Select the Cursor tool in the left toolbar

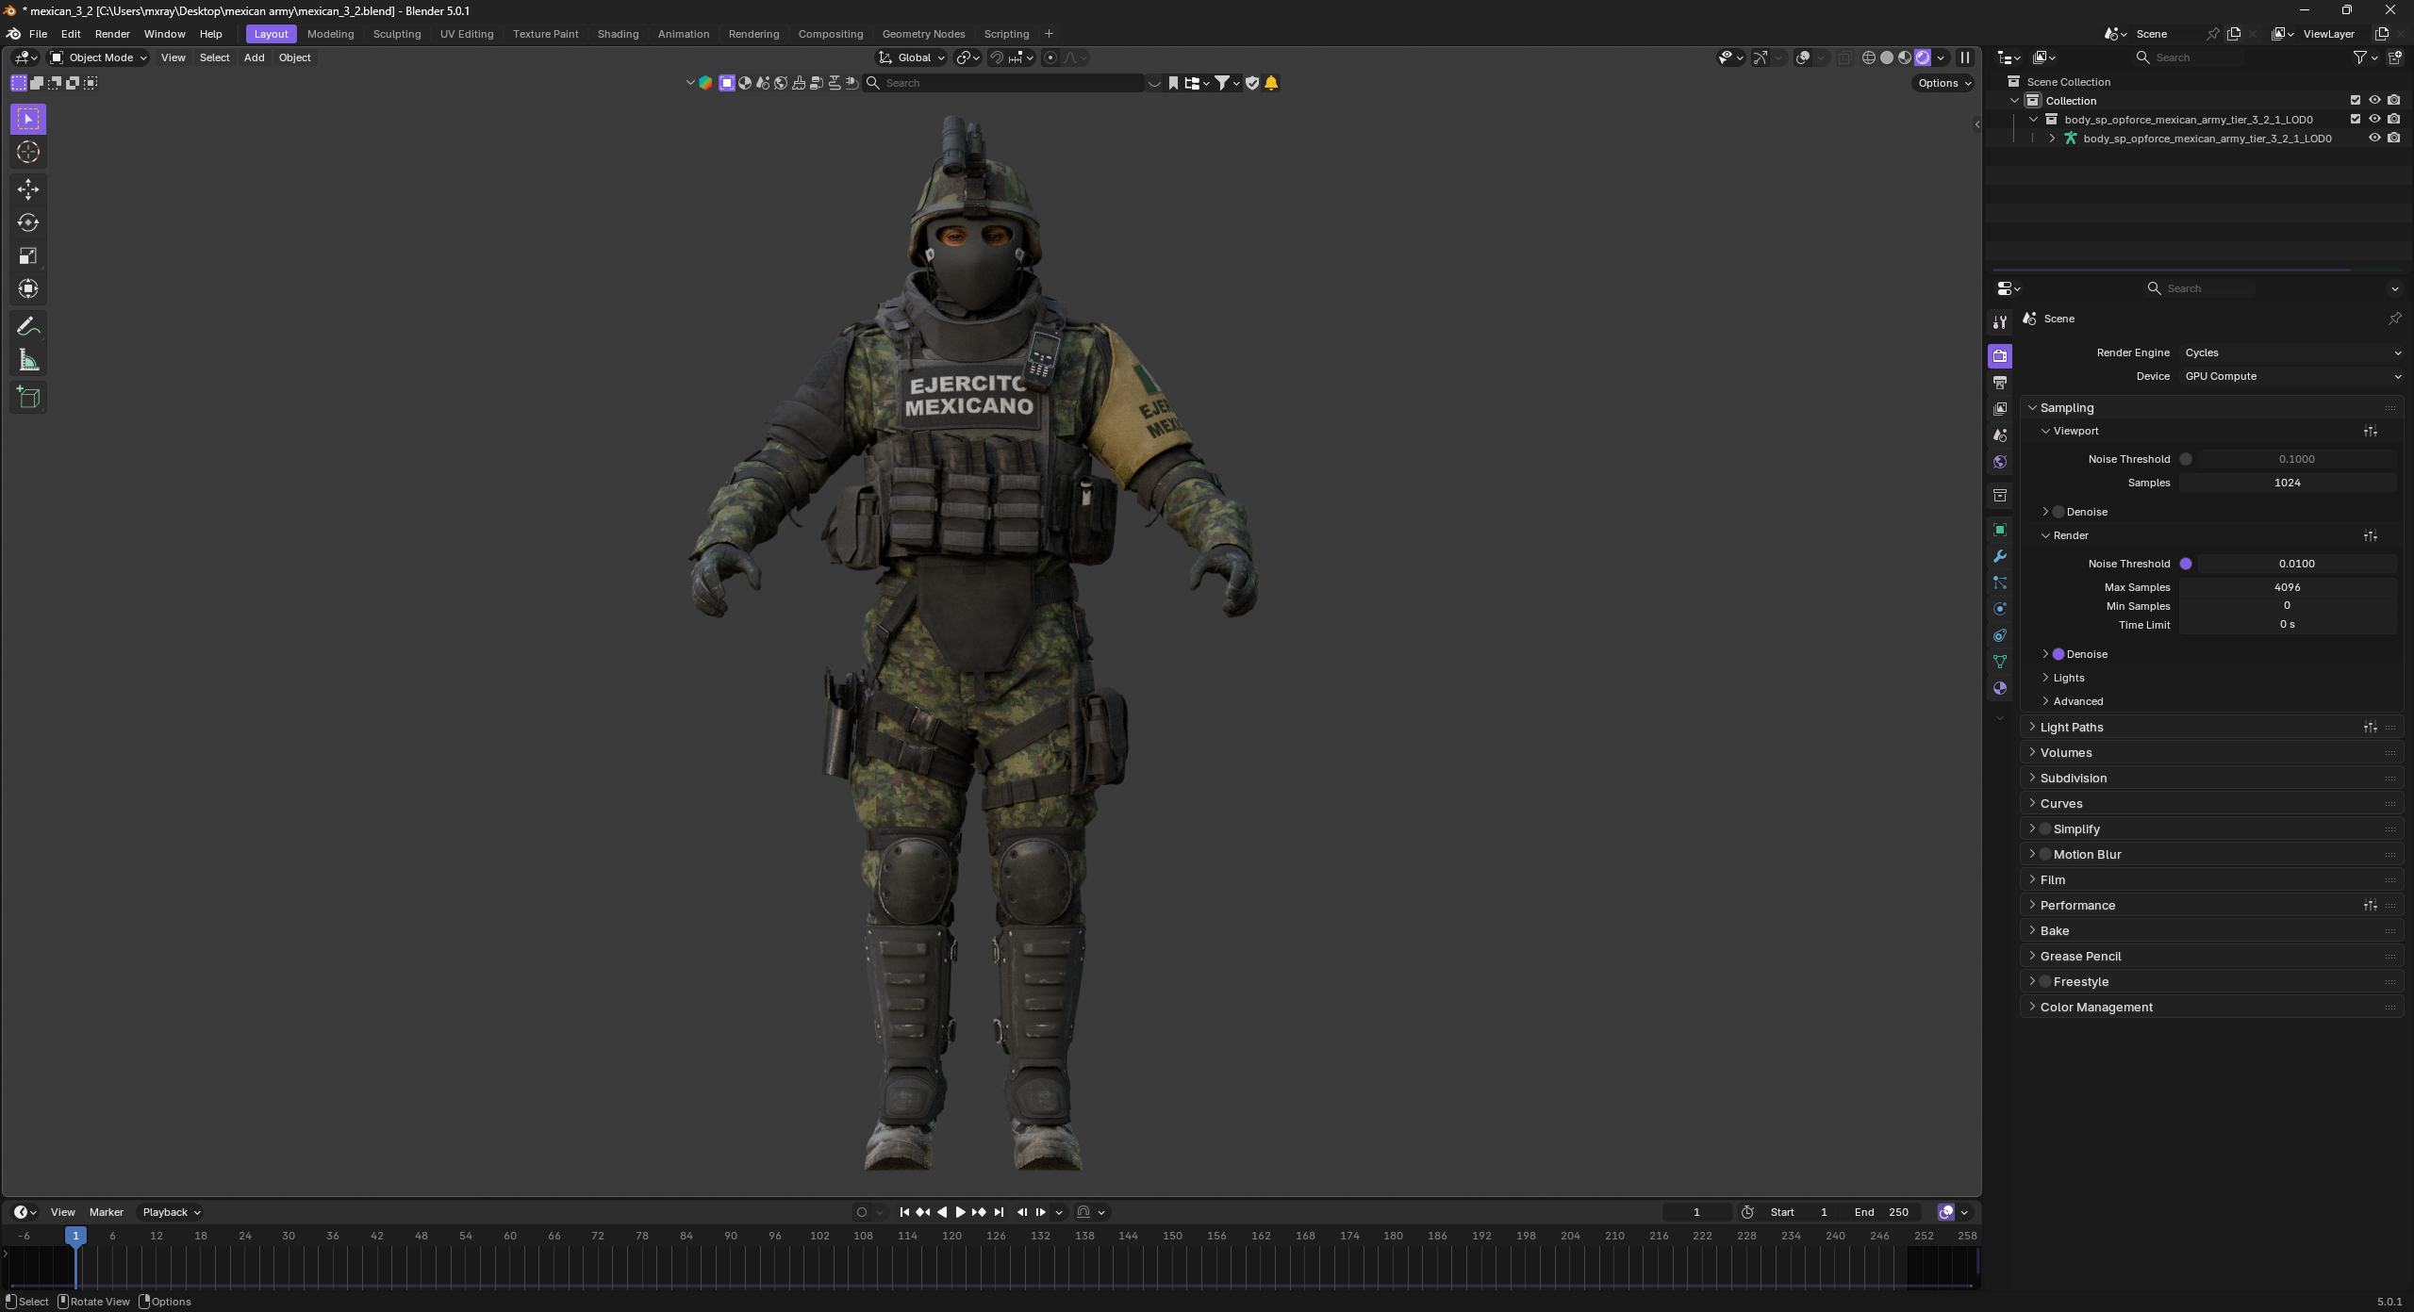click(28, 152)
